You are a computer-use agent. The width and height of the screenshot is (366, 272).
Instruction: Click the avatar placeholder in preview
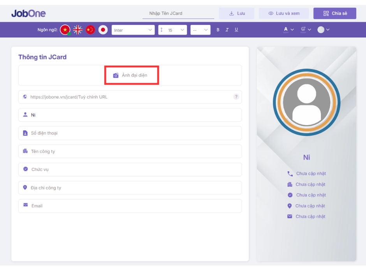306,102
